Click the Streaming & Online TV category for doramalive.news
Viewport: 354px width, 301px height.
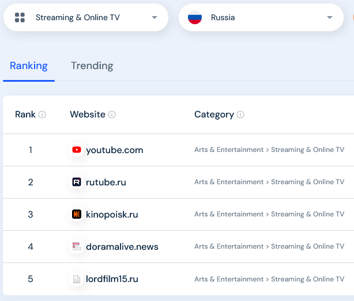point(307,246)
